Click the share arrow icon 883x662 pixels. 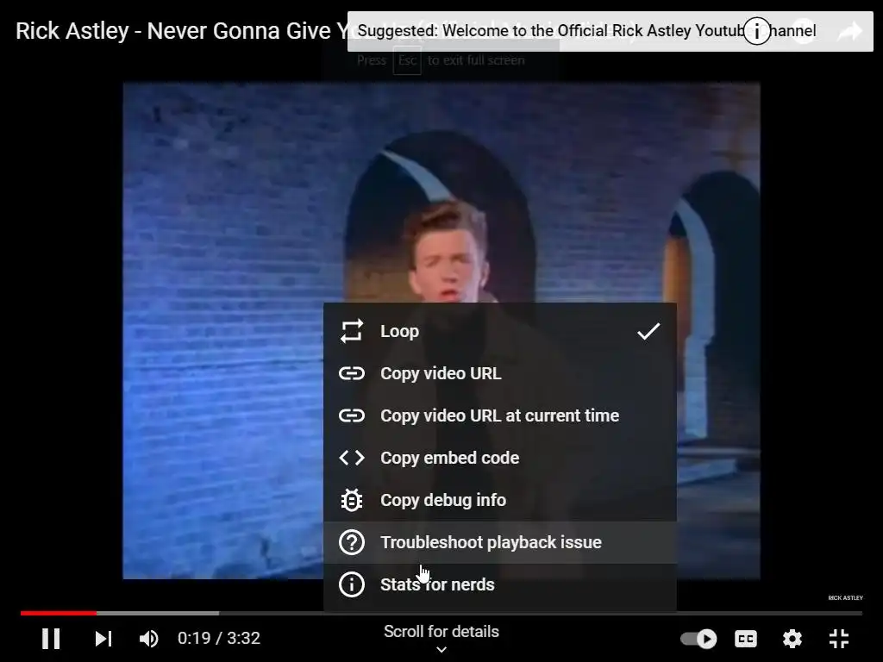(849, 31)
